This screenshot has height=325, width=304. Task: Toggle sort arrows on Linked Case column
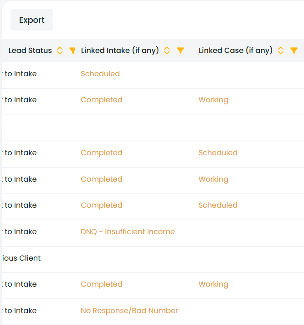click(x=281, y=51)
